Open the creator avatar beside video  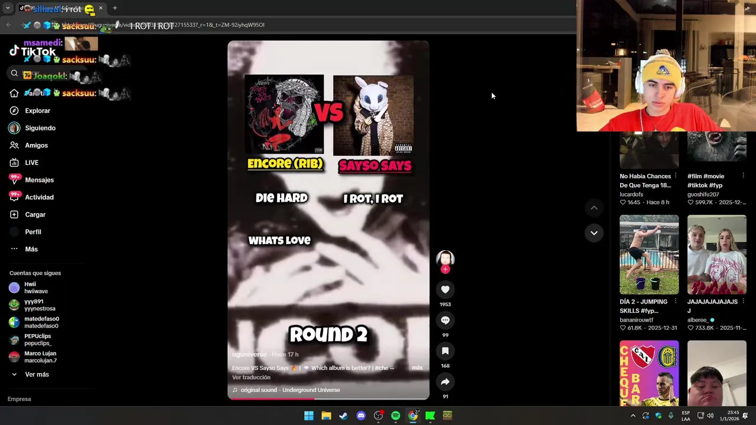coord(445,259)
